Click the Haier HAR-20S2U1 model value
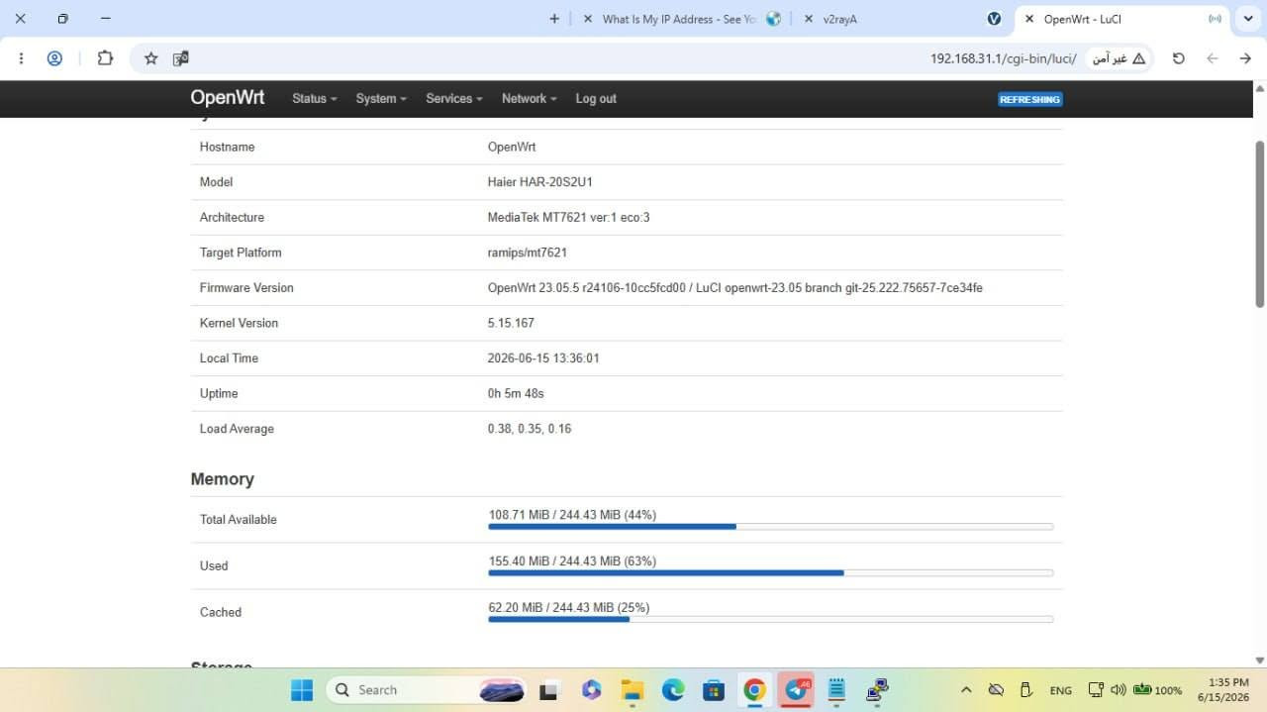 pyautogui.click(x=540, y=182)
